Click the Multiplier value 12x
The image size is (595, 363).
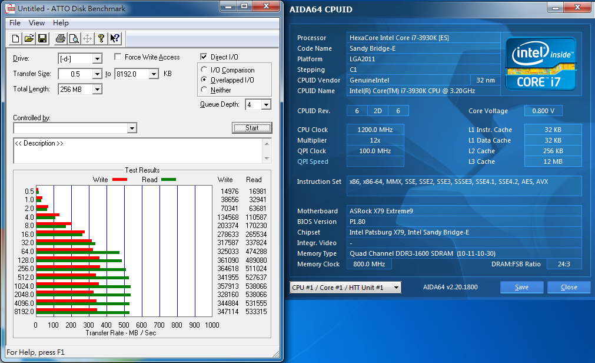click(x=375, y=140)
